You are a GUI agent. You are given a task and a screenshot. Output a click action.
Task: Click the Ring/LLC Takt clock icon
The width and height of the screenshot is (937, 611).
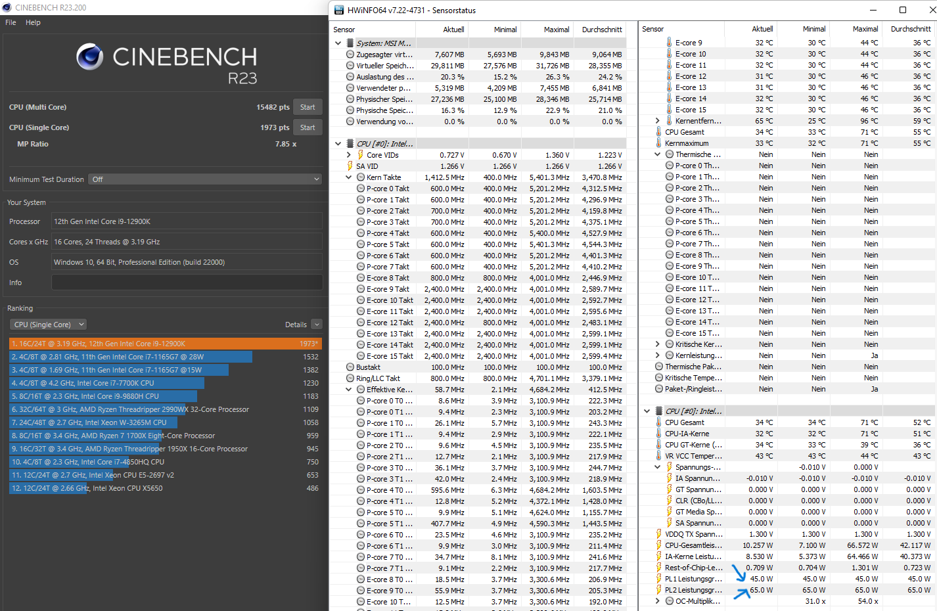[x=350, y=378]
